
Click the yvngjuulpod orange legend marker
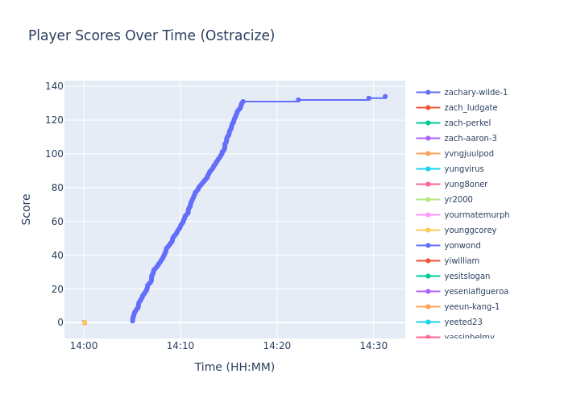click(428, 154)
